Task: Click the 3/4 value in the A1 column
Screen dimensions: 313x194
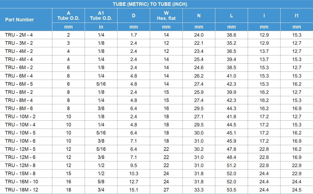Action: [x=101, y=190]
